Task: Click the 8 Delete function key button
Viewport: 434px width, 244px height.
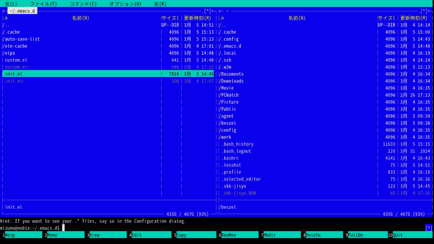Action: point(323,235)
